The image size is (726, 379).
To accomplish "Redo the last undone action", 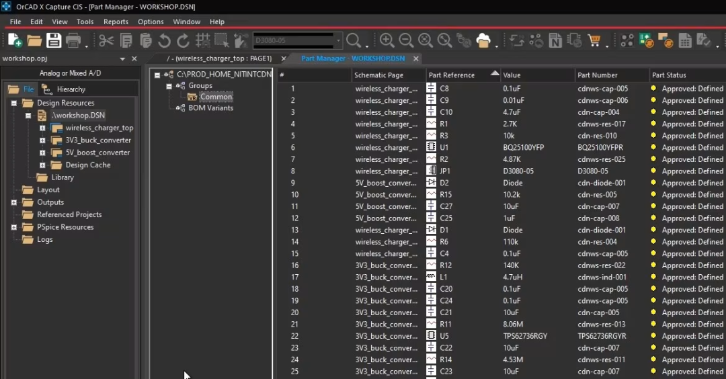I will click(x=184, y=41).
